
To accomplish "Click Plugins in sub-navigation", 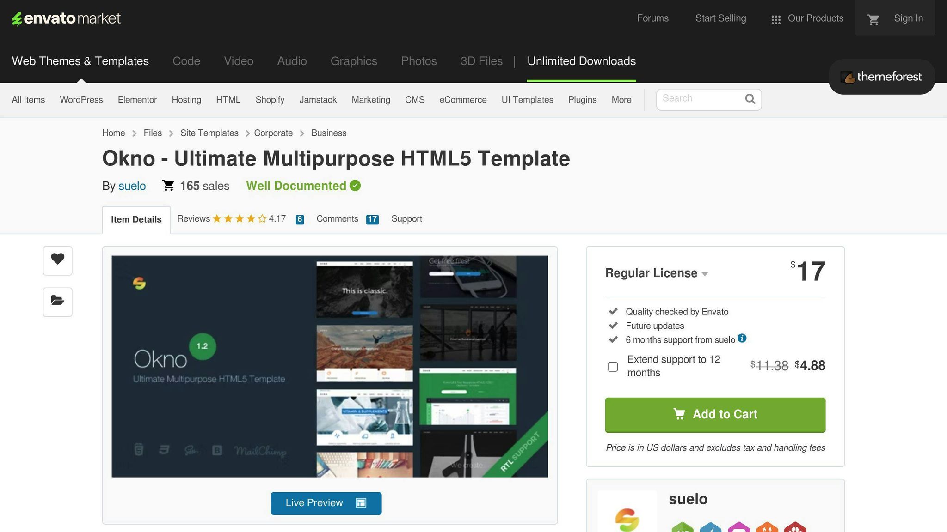I will (582, 100).
